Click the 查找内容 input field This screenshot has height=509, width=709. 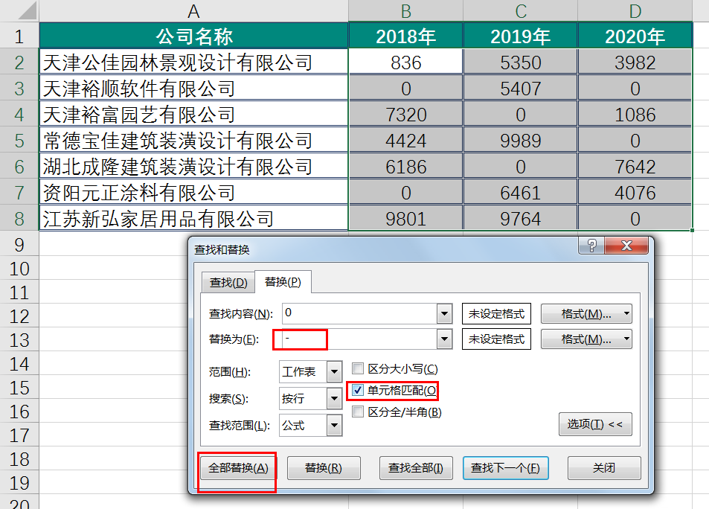coord(360,313)
